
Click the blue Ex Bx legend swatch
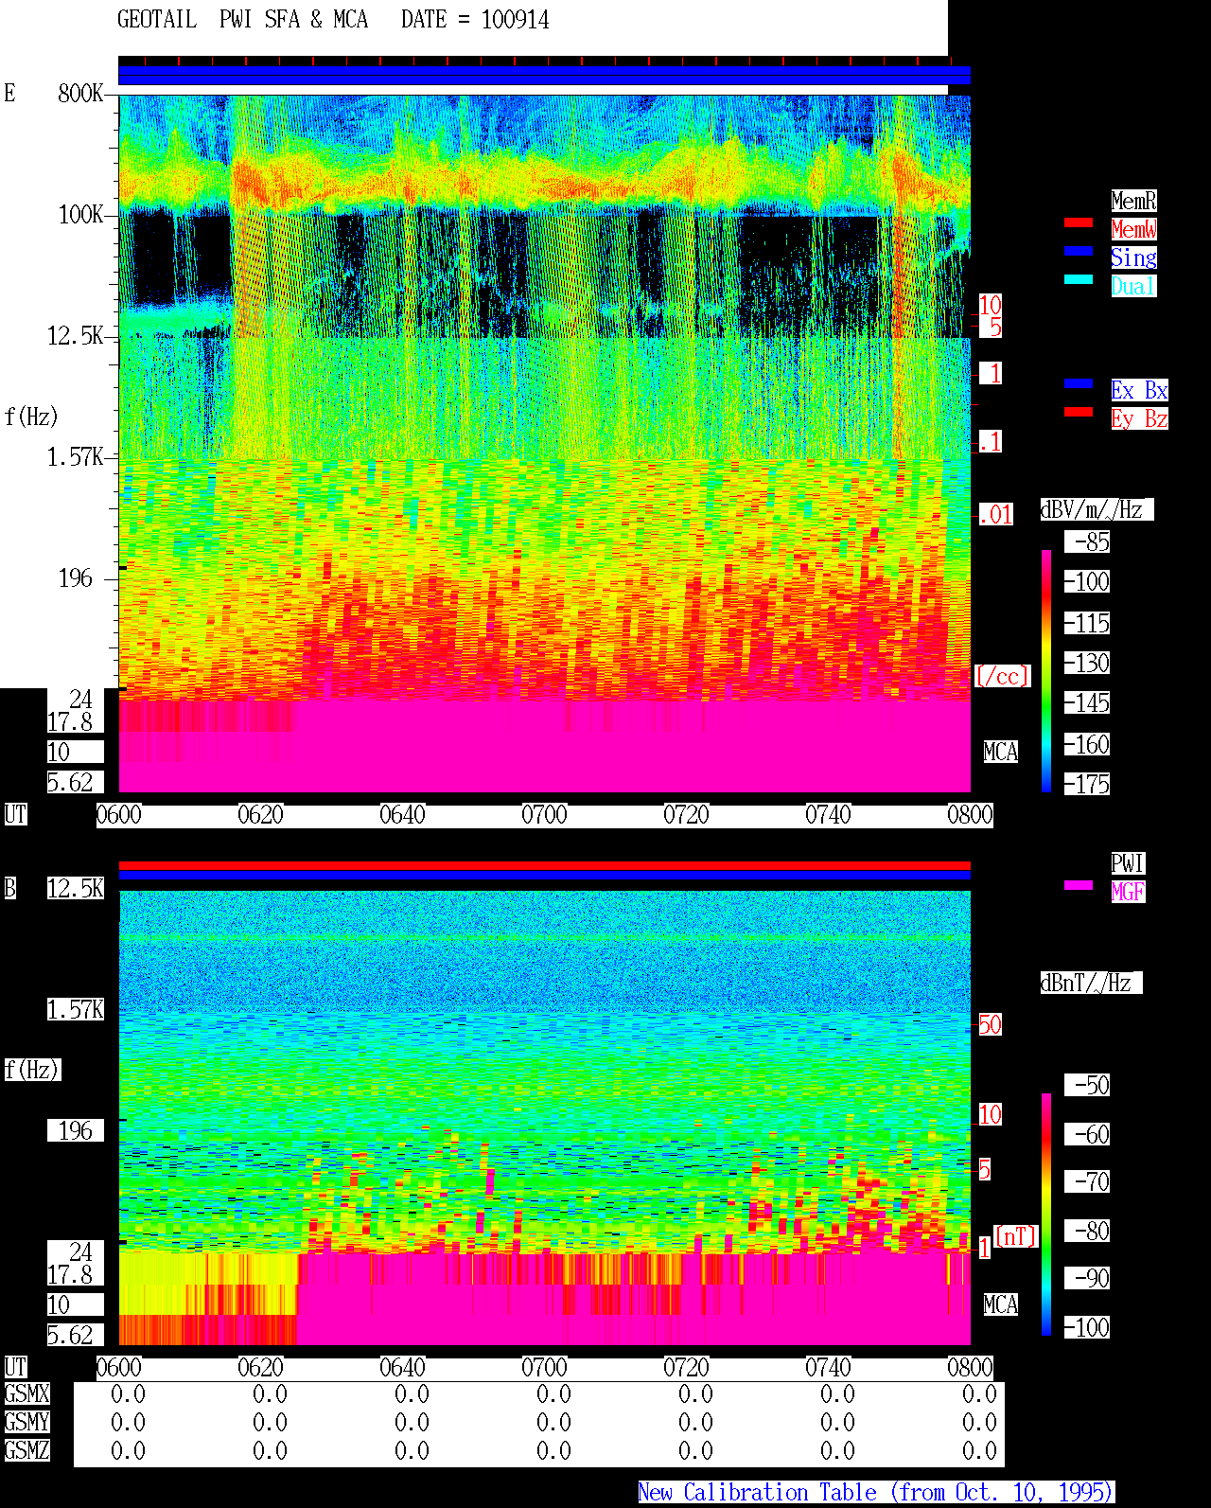tap(1079, 383)
